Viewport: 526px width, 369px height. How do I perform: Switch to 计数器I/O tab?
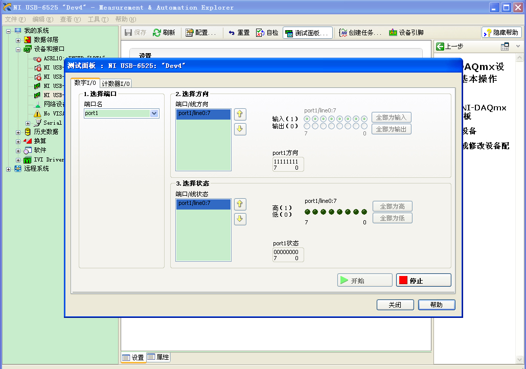[x=116, y=83]
